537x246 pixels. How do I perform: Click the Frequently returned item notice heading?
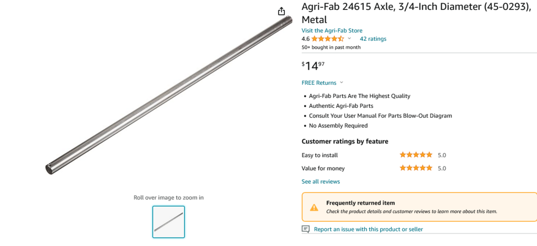360,203
